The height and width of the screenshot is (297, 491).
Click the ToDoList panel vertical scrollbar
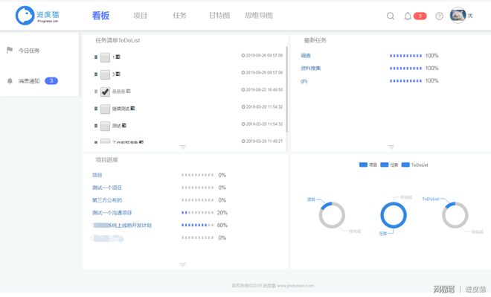click(x=286, y=89)
